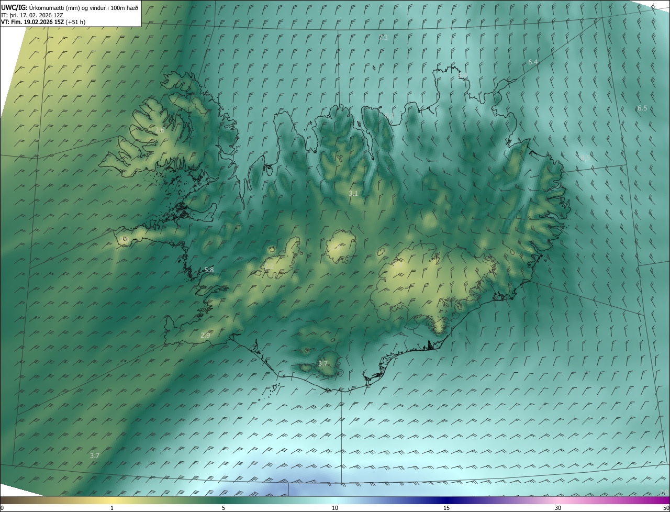
Task: Click the 2.2 value on Langjökull glacier
Action: point(269,266)
